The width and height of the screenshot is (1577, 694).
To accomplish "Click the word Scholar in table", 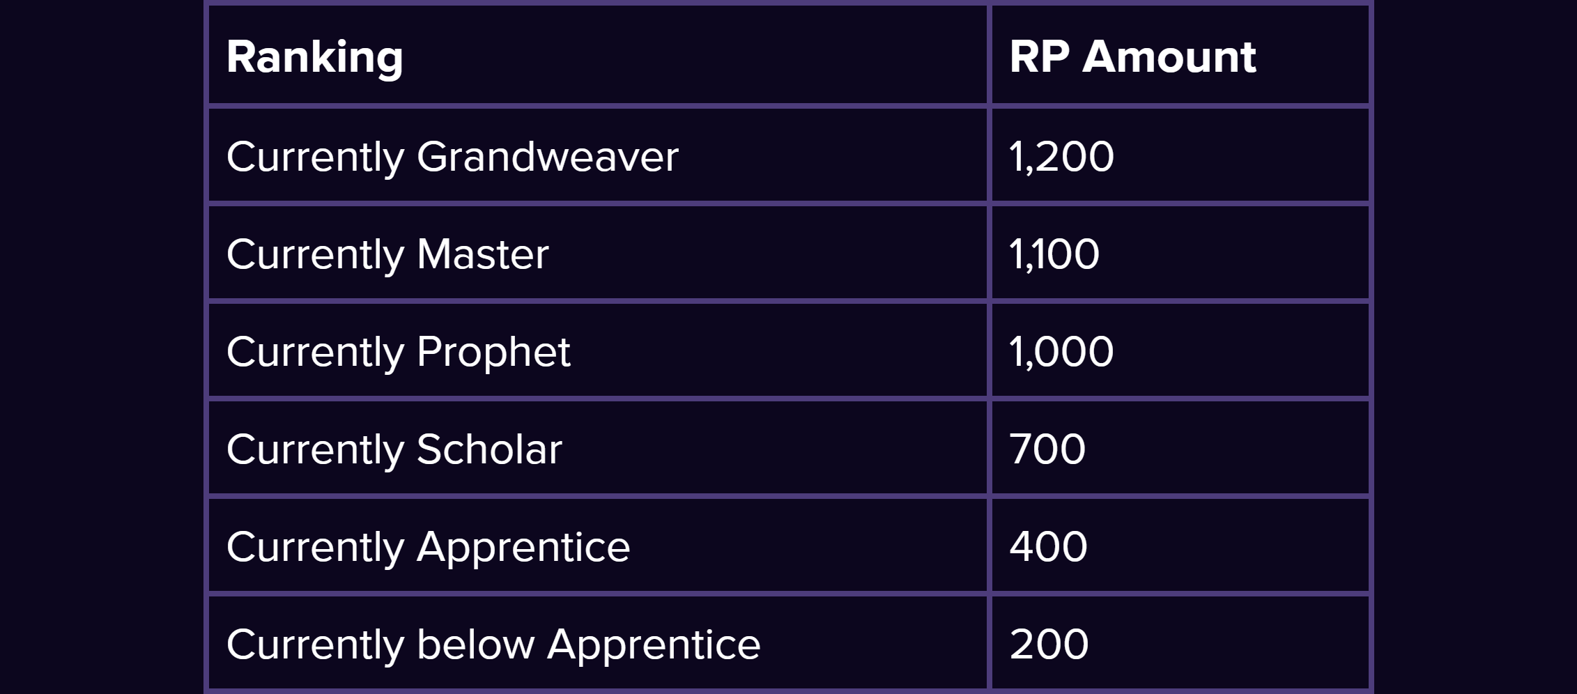I will pyautogui.click(x=489, y=449).
